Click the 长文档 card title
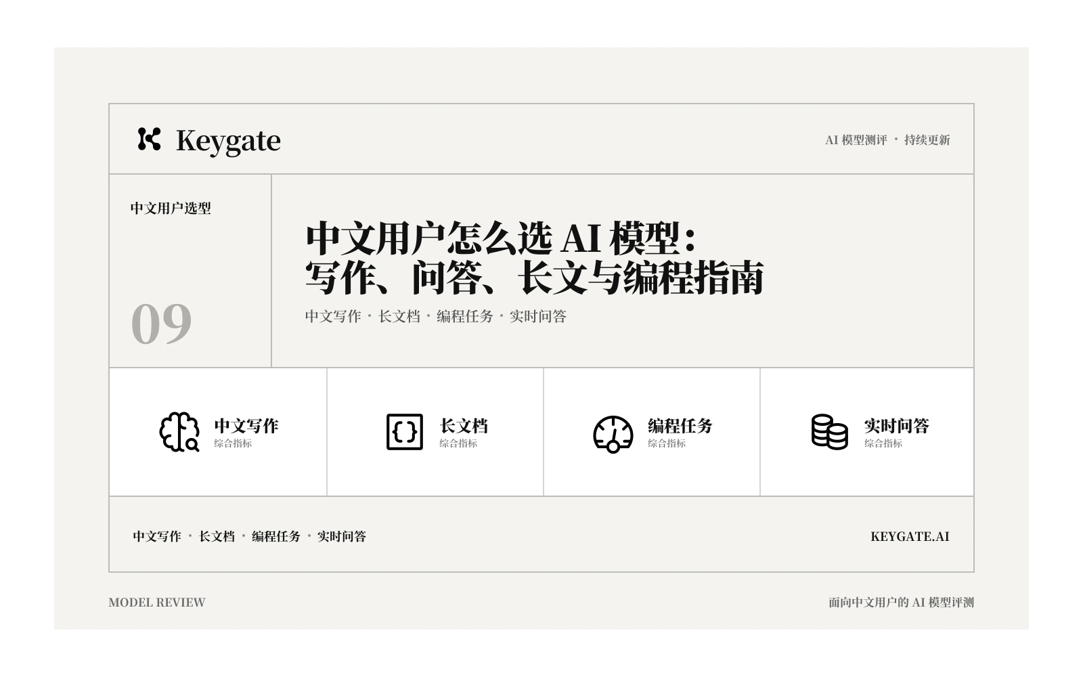 click(464, 426)
